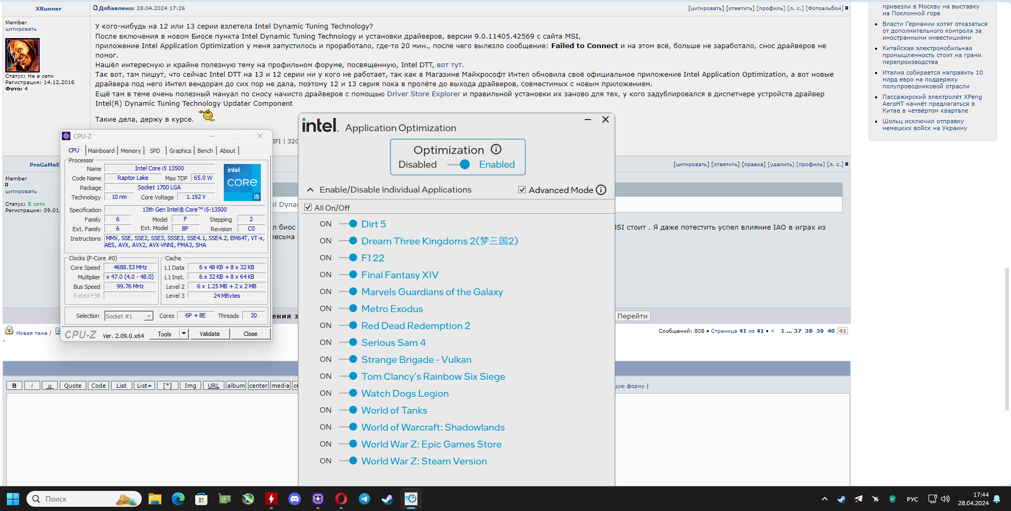Click the XRunner avatar image

(22, 55)
